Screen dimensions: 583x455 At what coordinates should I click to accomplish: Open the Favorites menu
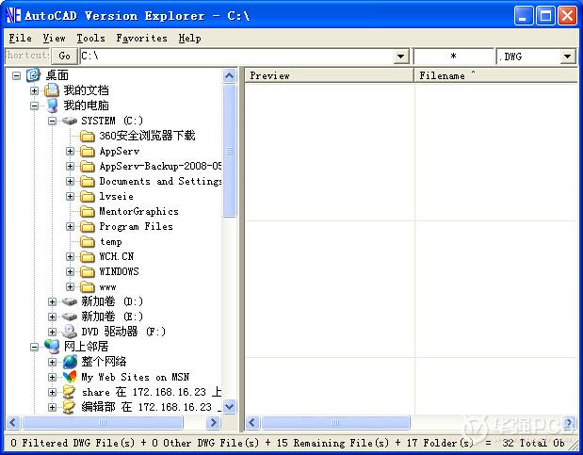141,38
